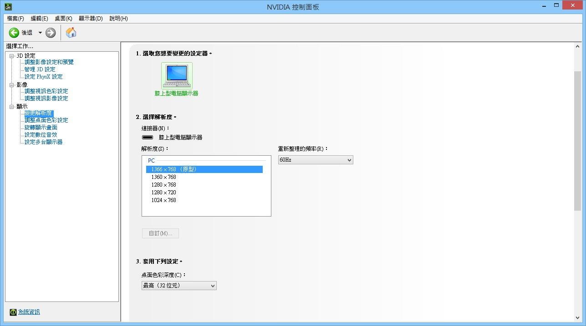Select resolution 1024 × 768
This screenshot has height=326, width=586.
tap(204, 200)
